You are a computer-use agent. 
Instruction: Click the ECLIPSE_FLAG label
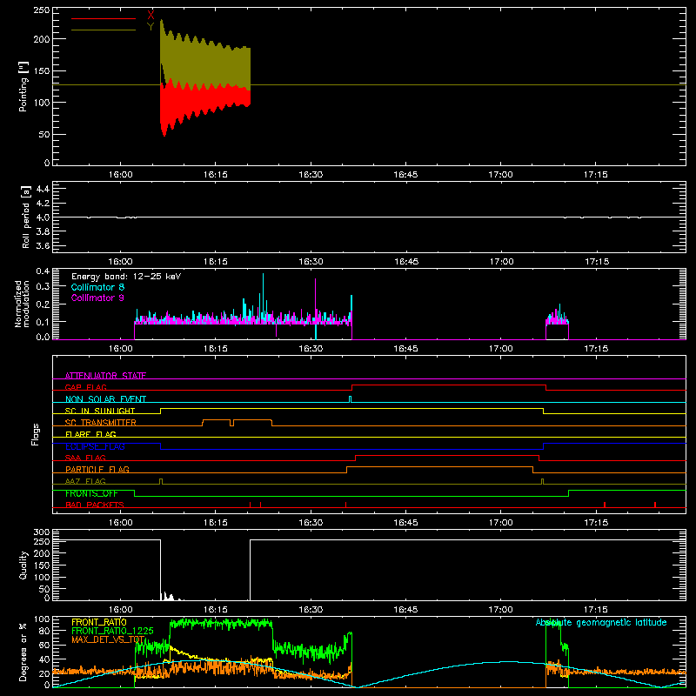tap(95, 446)
